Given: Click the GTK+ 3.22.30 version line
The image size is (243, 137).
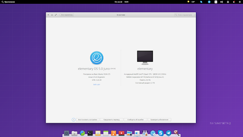Looking at the screenshot, I should [x=96, y=80].
